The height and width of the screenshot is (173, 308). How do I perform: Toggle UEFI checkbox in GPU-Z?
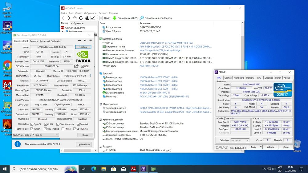(x=82, y=66)
